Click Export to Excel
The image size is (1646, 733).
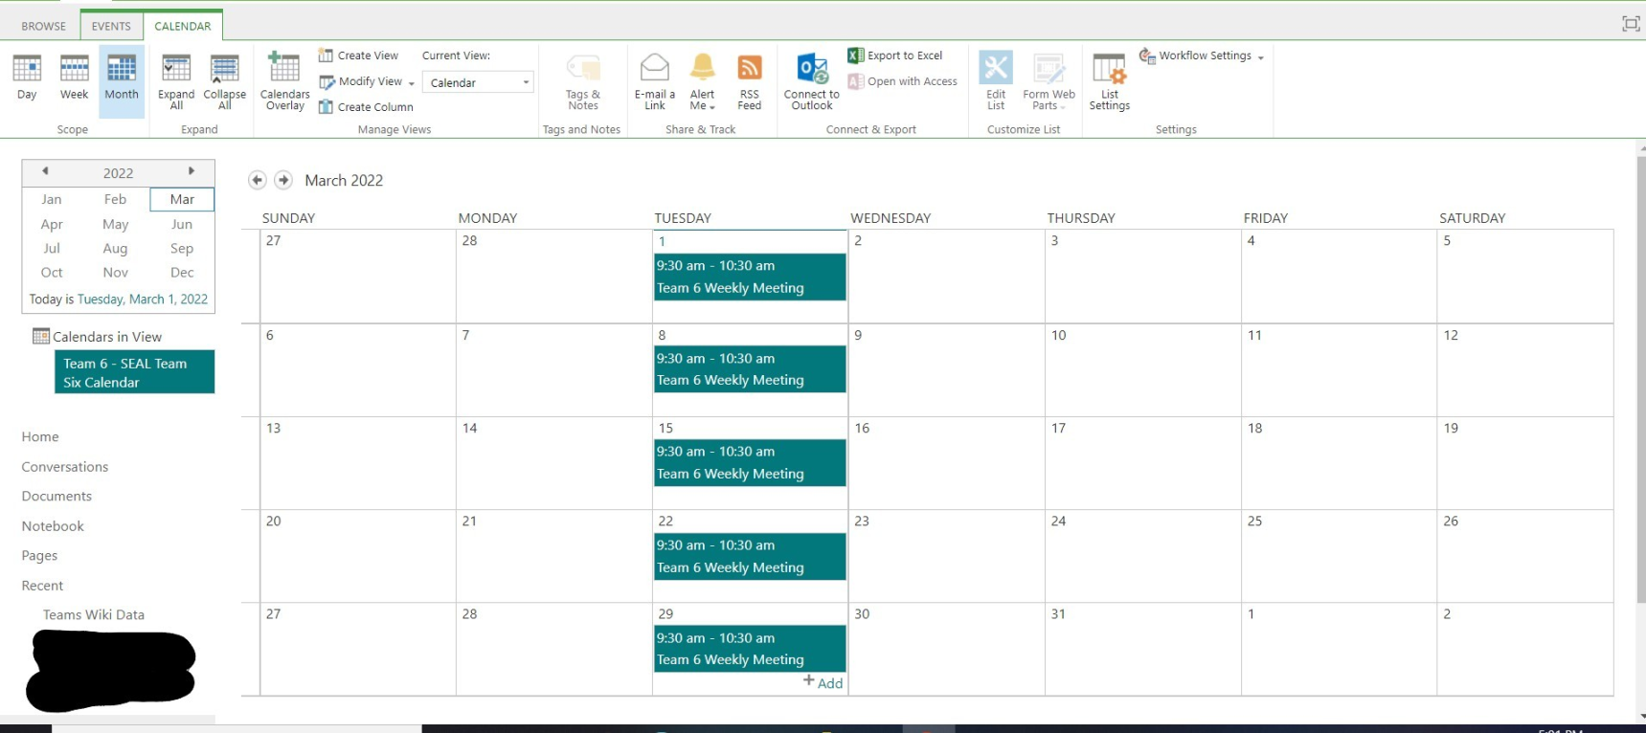click(895, 56)
